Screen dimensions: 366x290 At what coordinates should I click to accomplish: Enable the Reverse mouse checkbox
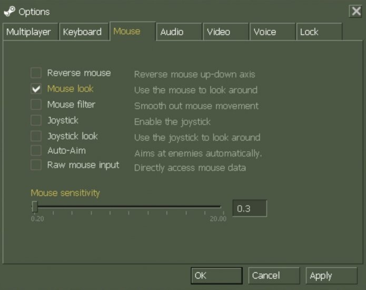36,73
